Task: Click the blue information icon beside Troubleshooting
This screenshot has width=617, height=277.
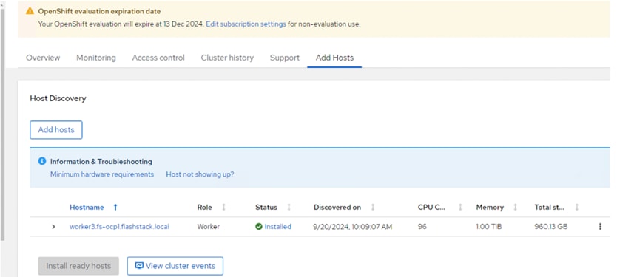Action: point(42,161)
